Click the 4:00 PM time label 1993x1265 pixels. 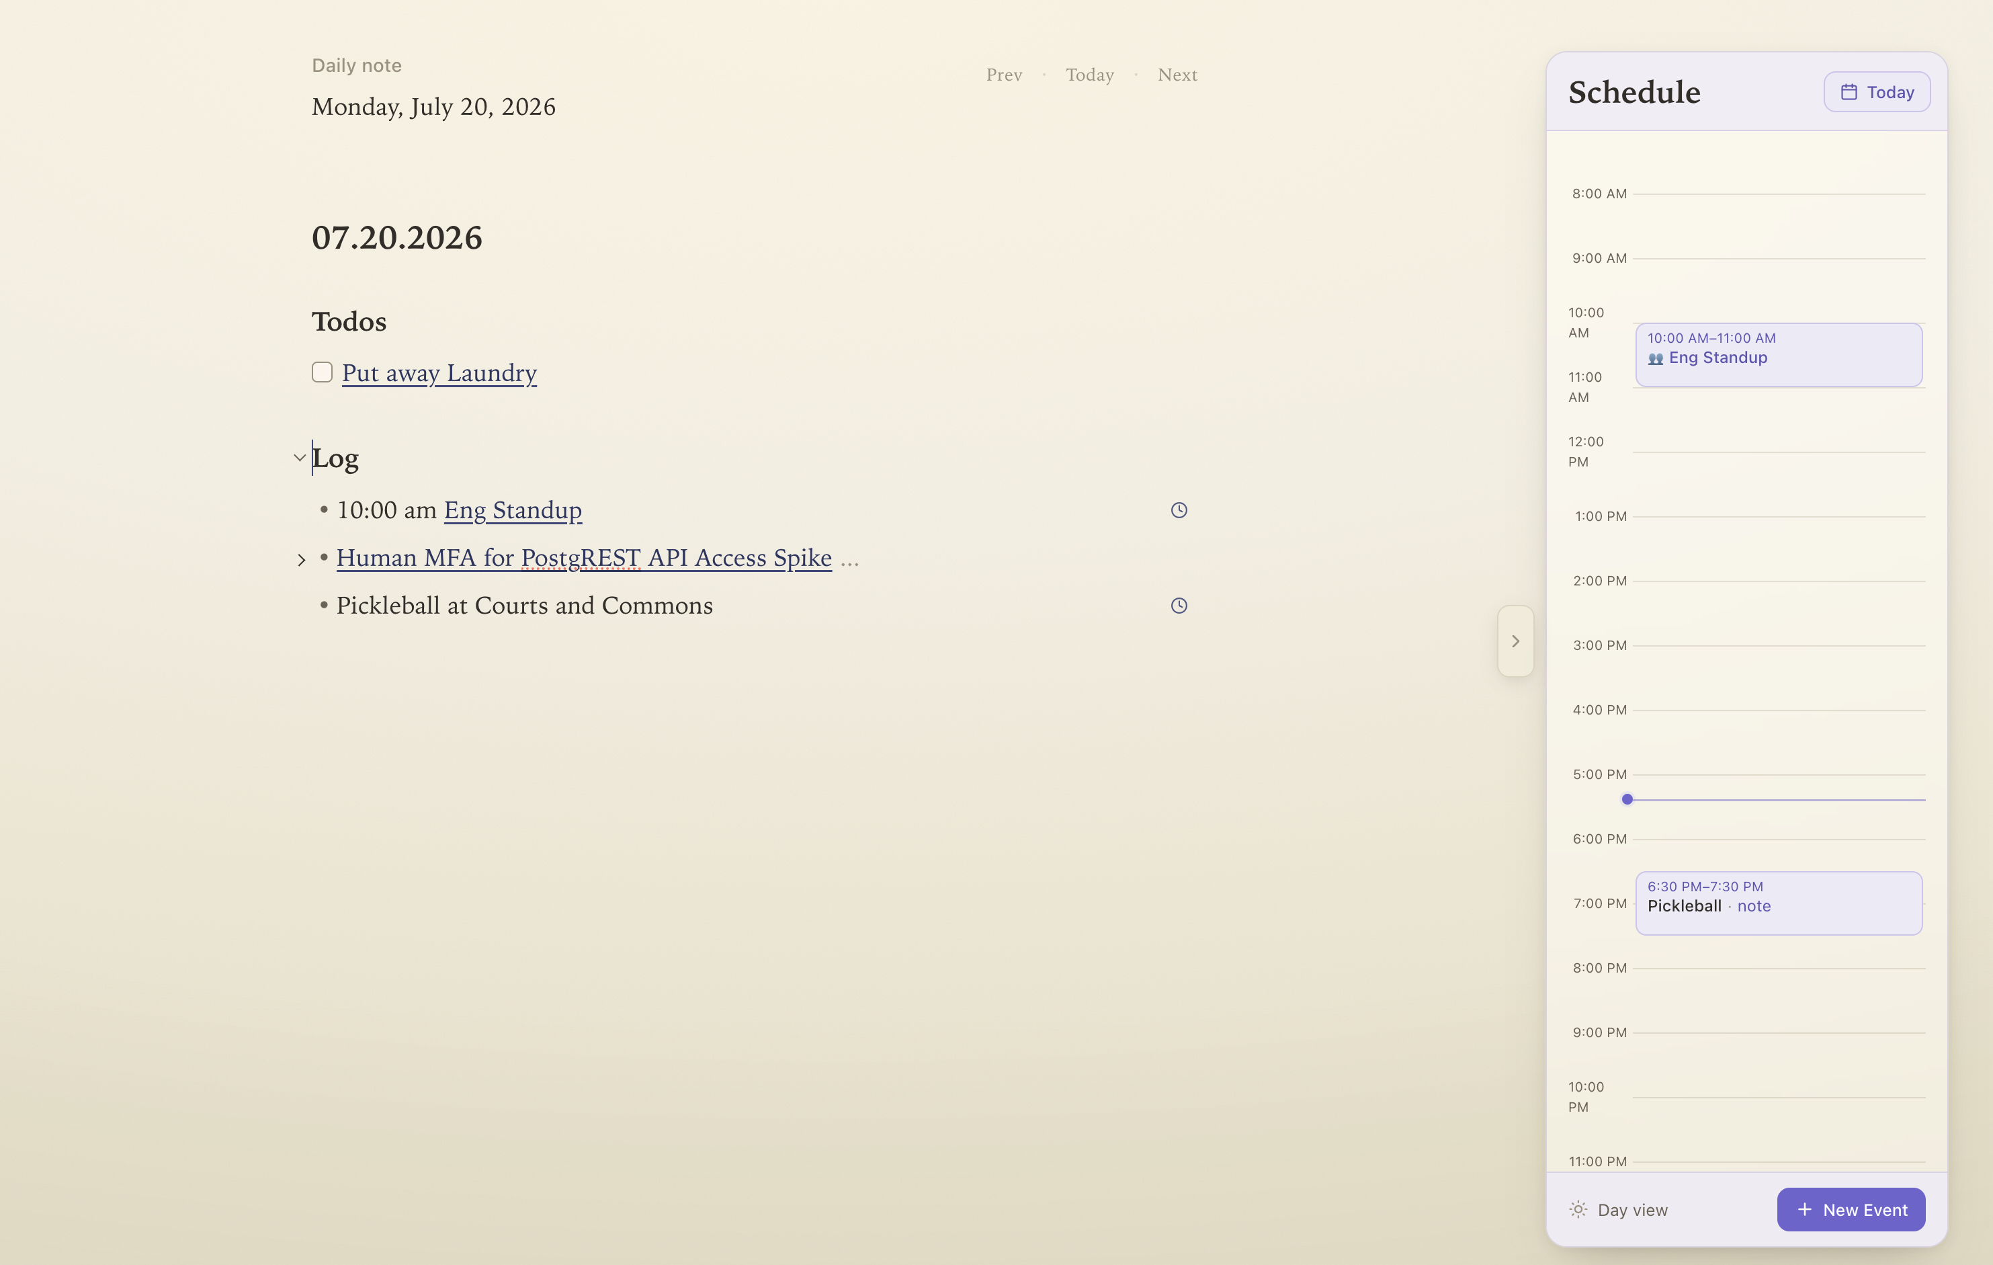[1600, 710]
